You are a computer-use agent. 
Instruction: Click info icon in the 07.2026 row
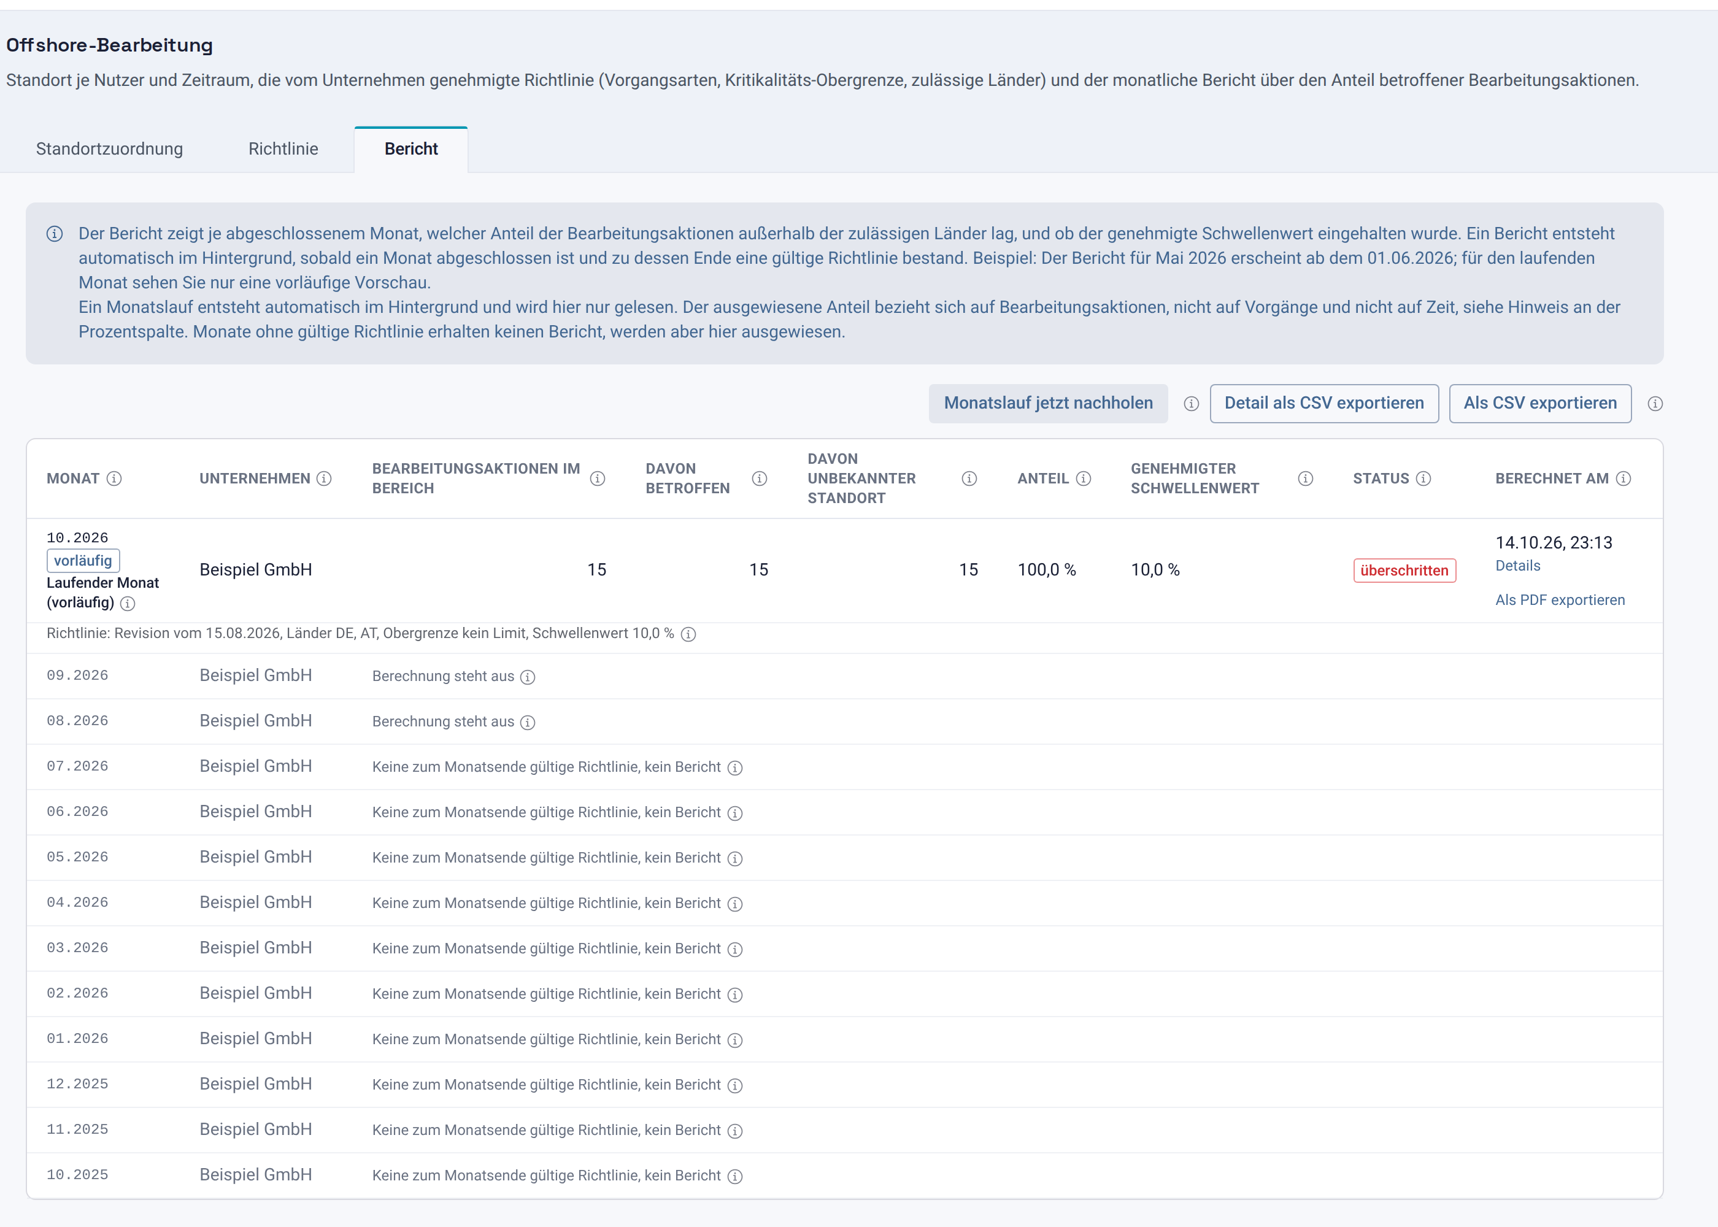coord(735,767)
